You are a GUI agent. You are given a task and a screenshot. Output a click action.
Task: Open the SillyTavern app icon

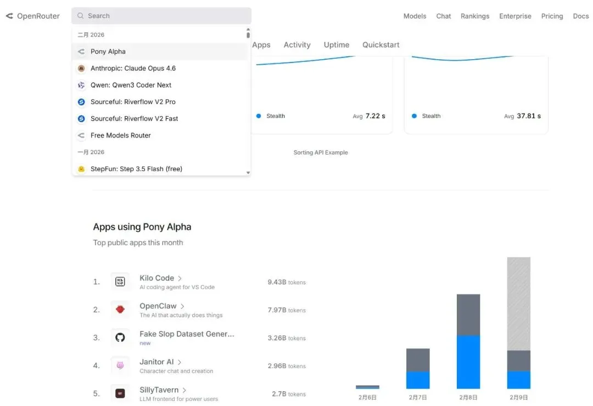click(x=120, y=393)
